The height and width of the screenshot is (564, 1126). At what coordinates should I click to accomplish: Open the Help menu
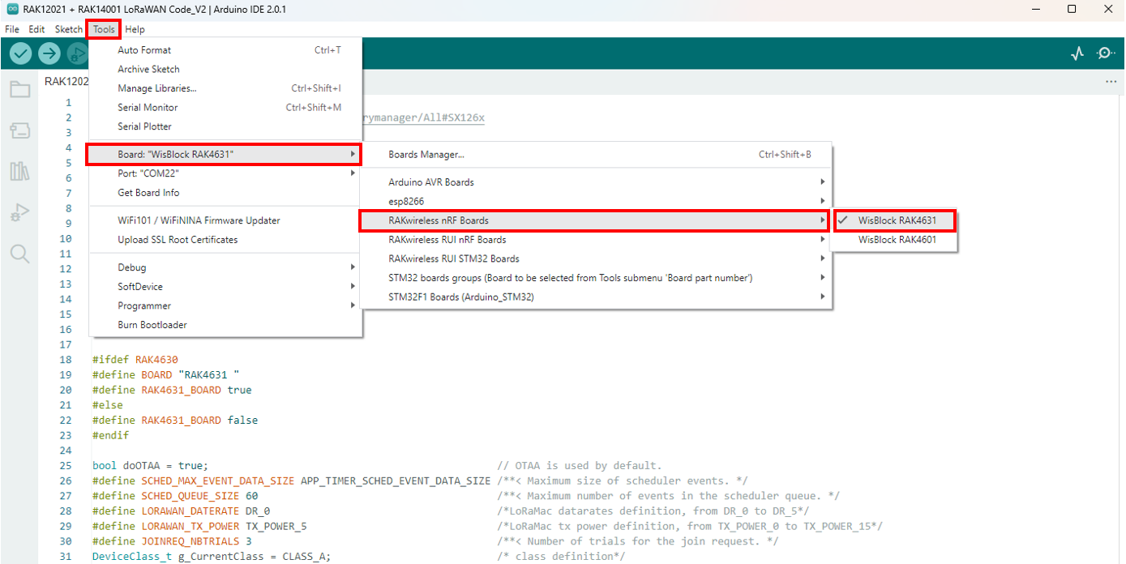pyautogui.click(x=135, y=29)
